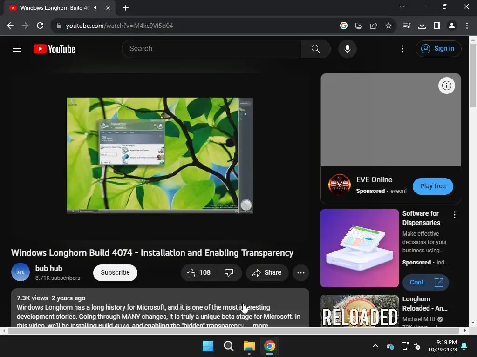The height and width of the screenshot is (357, 477).
Task: Click the vertical page scrollbar thumb
Action: 473,75
